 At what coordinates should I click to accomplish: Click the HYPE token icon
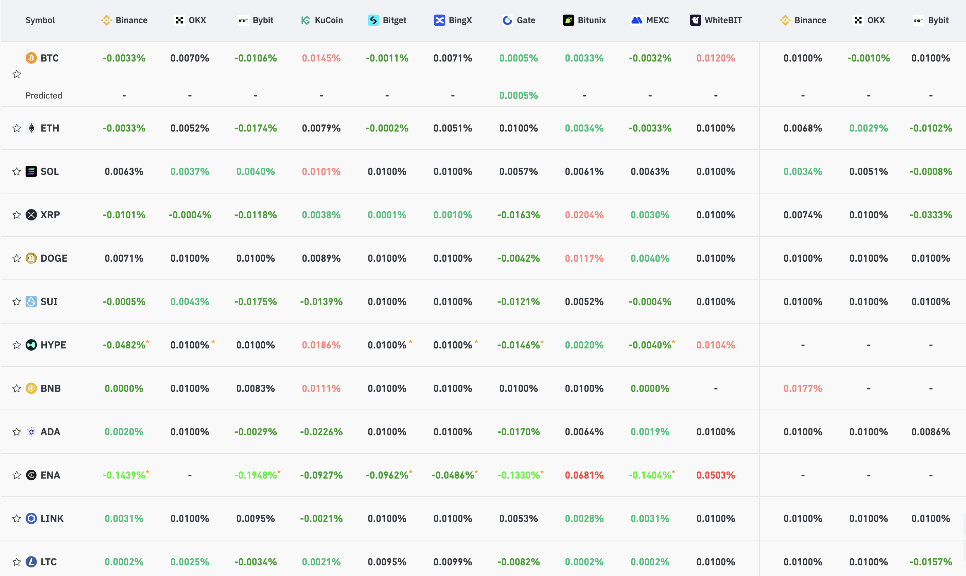point(31,345)
